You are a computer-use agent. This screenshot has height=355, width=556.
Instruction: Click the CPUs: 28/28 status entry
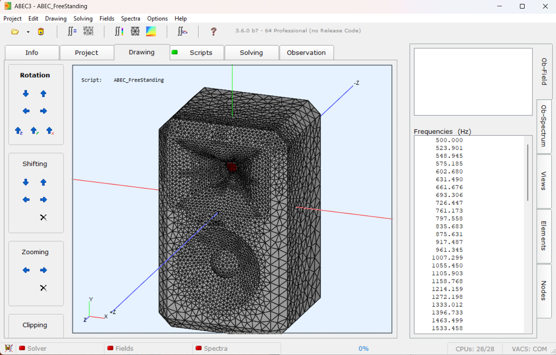(x=475, y=349)
